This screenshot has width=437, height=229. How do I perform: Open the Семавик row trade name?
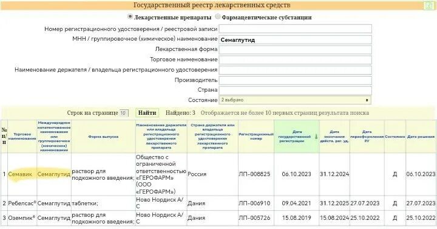20,174
